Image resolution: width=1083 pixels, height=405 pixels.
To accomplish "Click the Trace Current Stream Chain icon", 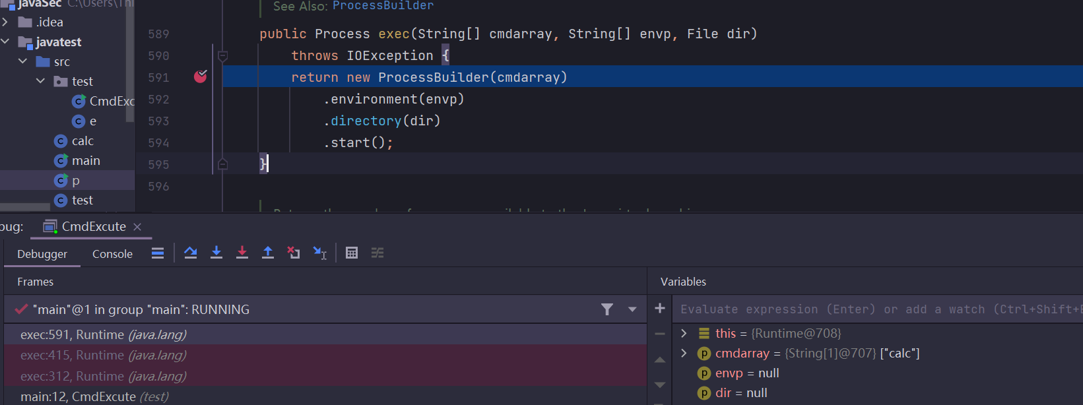I will [377, 253].
